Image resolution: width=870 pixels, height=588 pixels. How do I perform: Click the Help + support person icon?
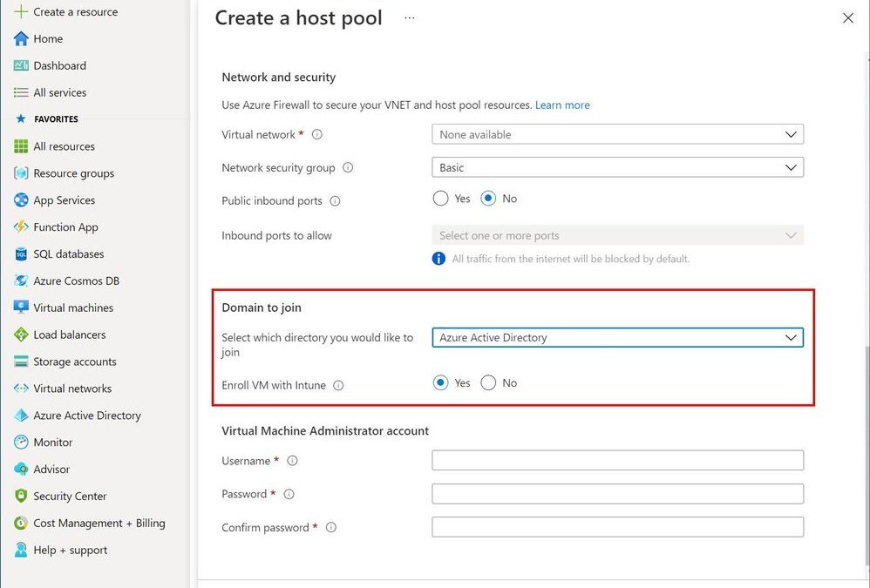coord(21,550)
